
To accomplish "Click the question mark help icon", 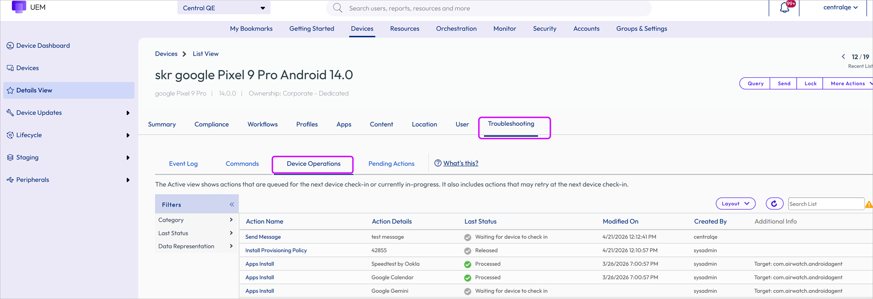I will pos(438,163).
